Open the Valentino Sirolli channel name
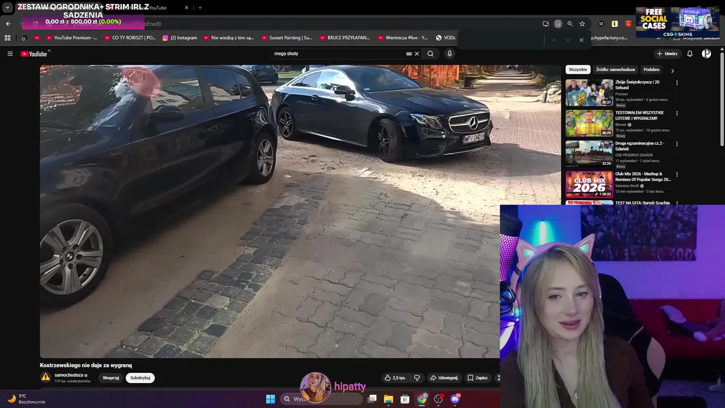The height and width of the screenshot is (408, 725). tap(628, 186)
